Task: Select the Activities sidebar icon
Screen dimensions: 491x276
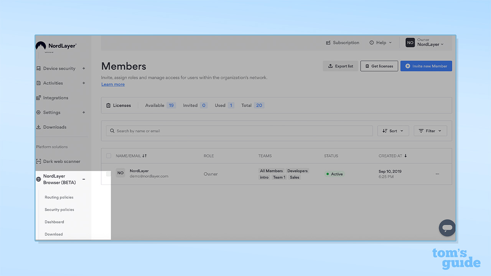Action: click(39, 83)
